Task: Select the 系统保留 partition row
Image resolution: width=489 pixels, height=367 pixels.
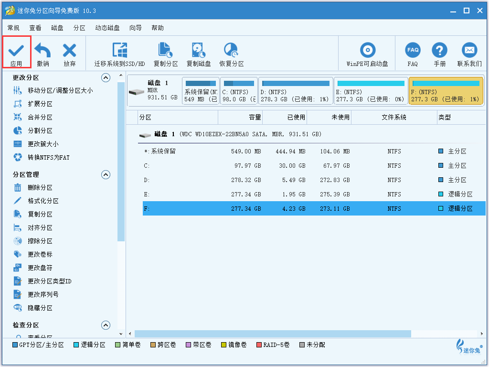Action: coord(314,151)
